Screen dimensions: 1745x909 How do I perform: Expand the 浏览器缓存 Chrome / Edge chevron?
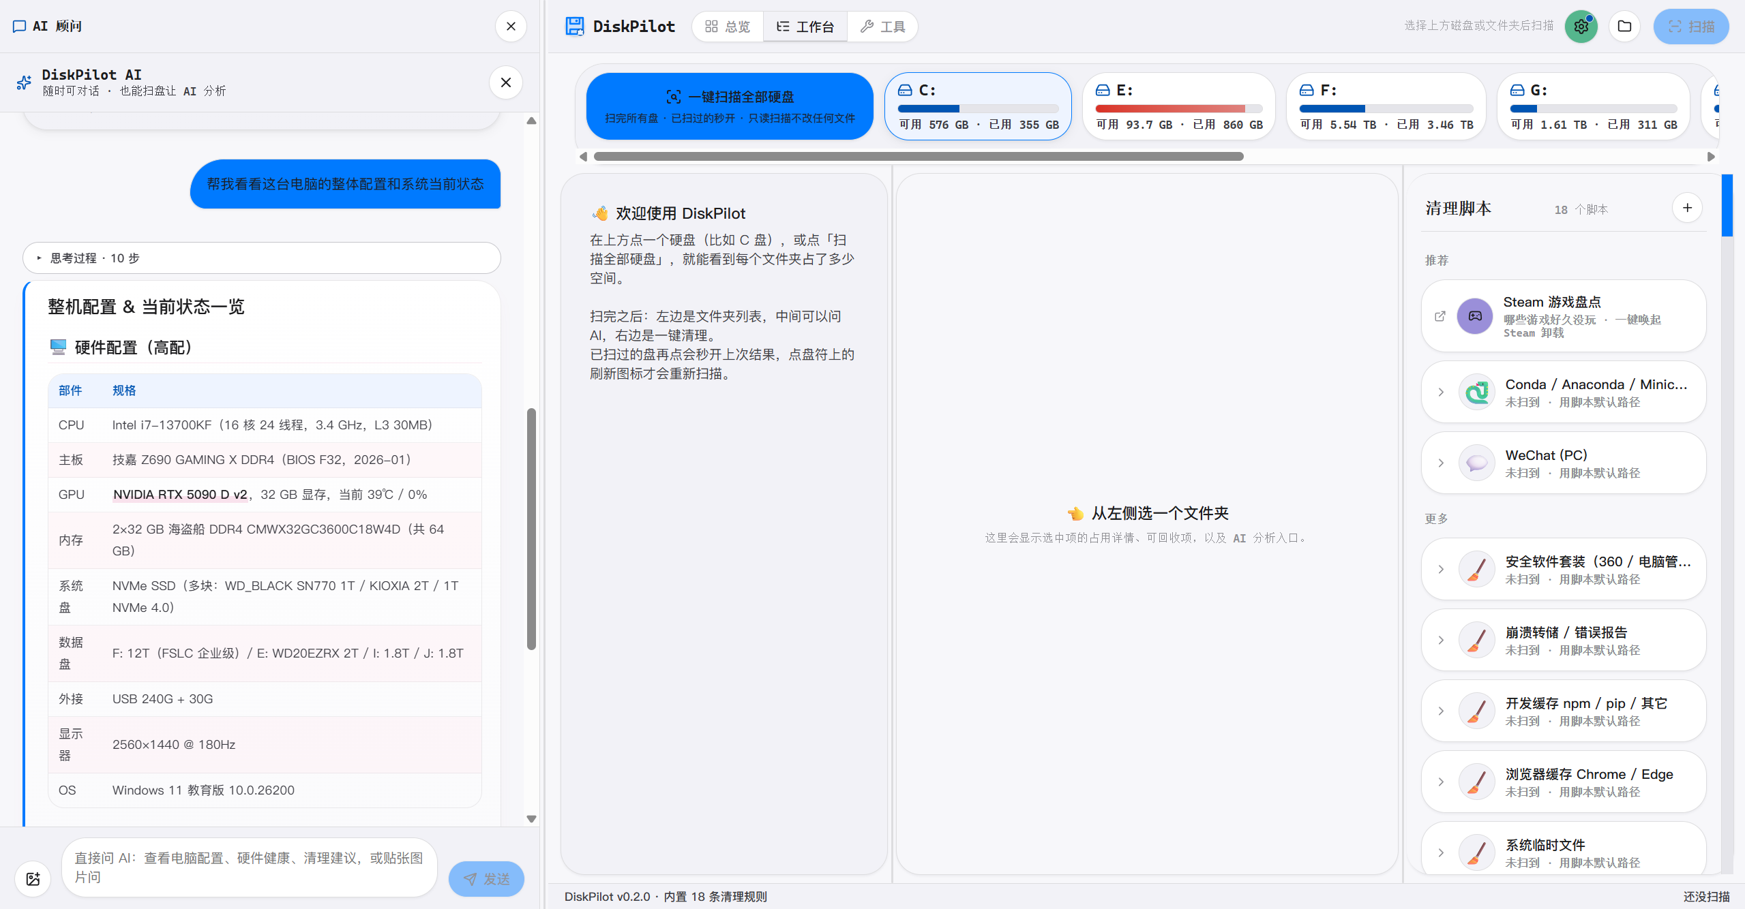pos(1441,782)
